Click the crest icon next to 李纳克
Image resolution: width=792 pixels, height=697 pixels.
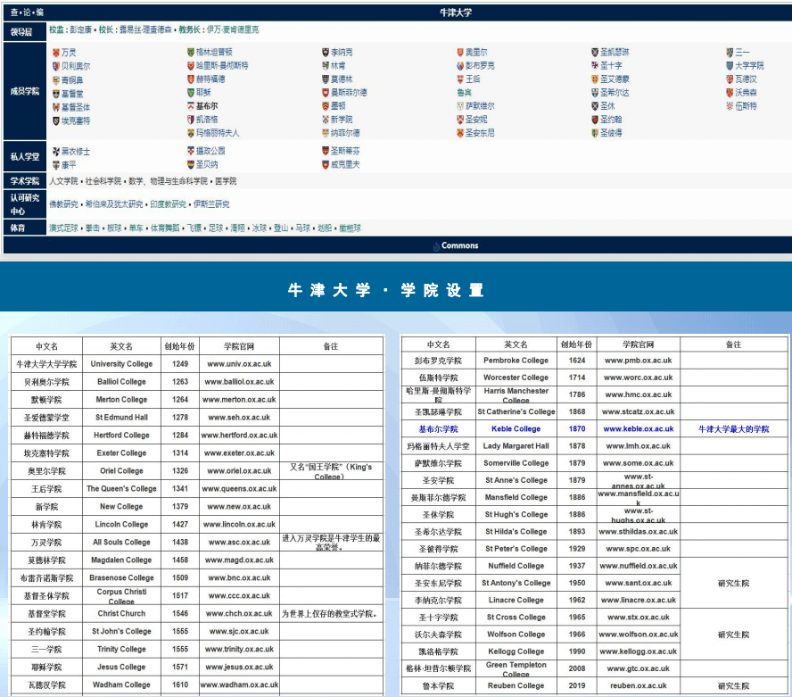[326, 53]
